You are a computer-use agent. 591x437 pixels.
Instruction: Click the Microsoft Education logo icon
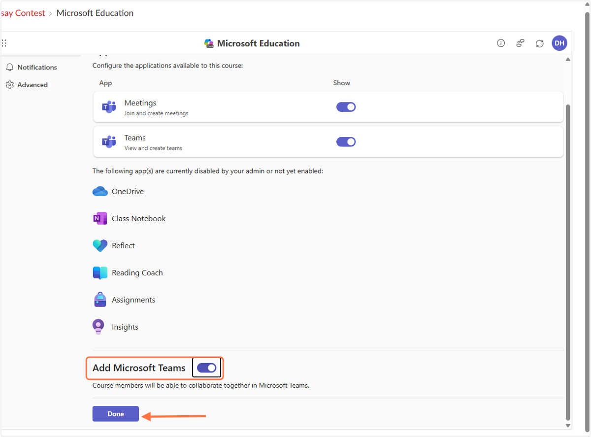[209, 43]
